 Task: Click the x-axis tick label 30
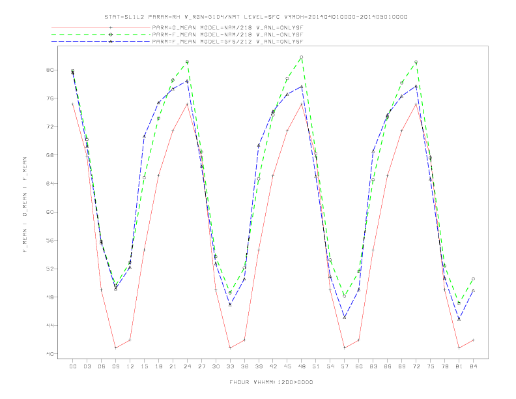coord(216,366)
